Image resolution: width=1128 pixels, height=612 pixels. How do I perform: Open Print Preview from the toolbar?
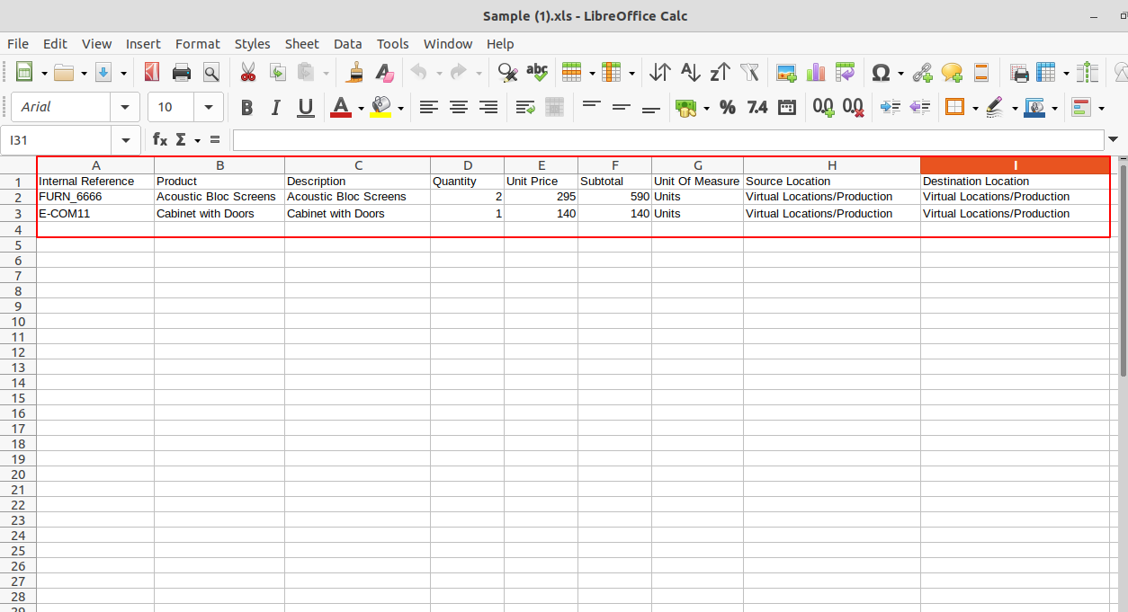pyautogui.click(x=211, y=73)
